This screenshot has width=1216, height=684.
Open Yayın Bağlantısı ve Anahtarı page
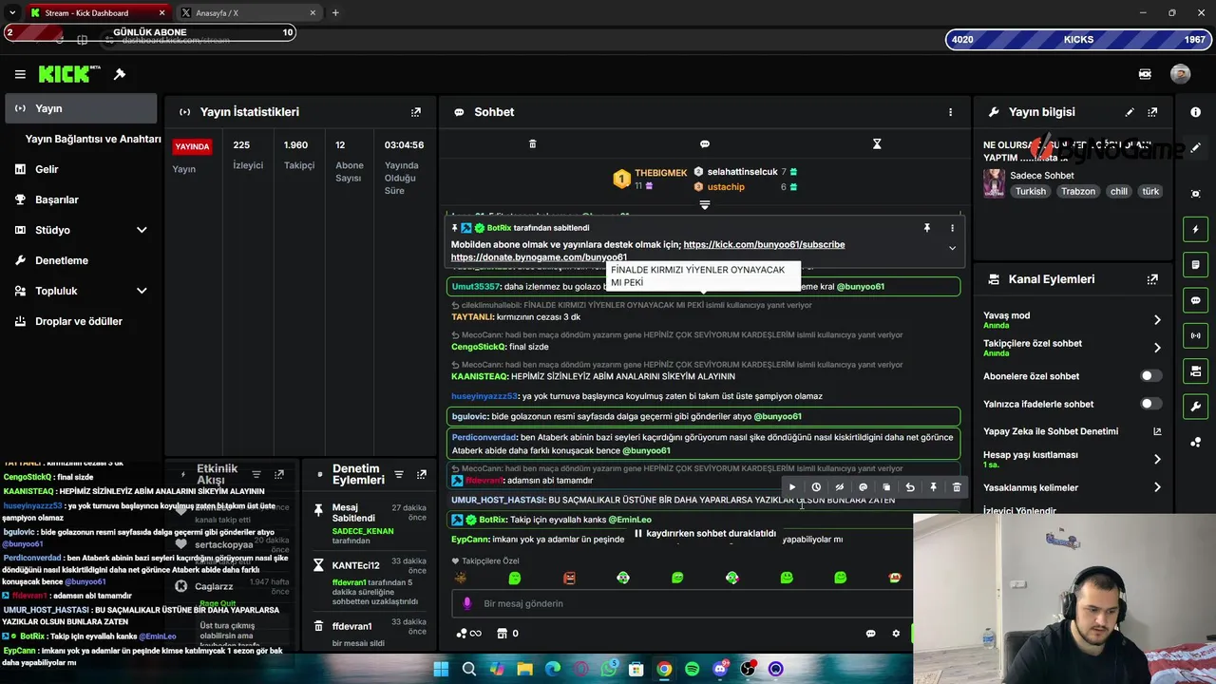(93, 139)
